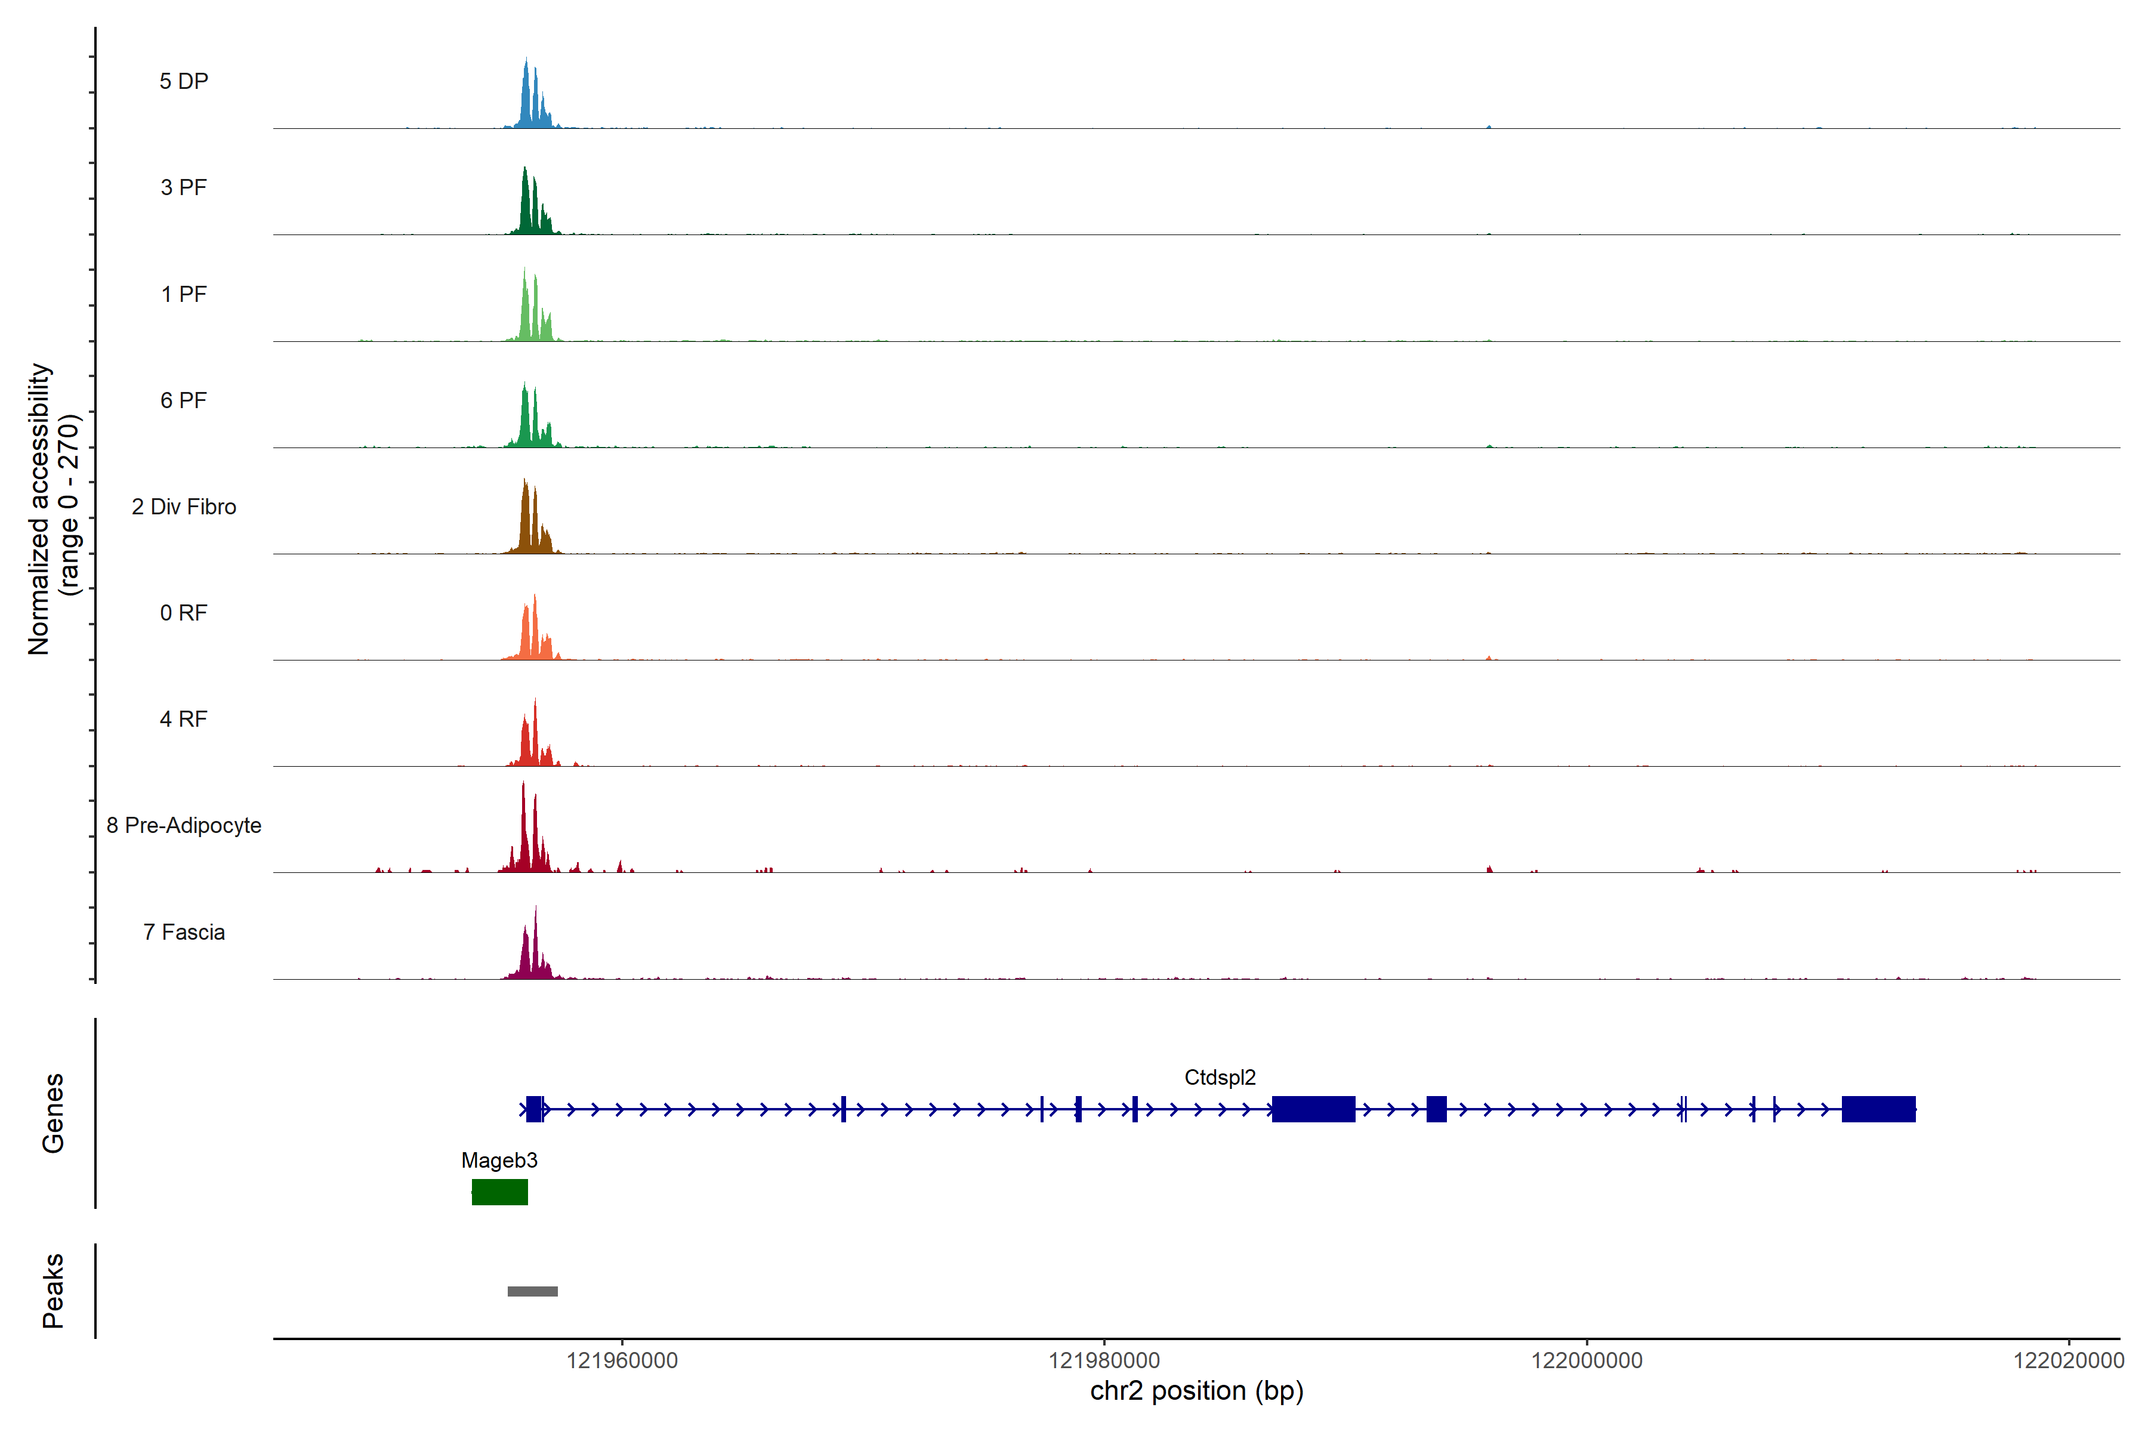Screen dimensions: 2148x1432
Task: Click the gray peak region bar
Action: pyautogui.click(x=532, y=1291)
